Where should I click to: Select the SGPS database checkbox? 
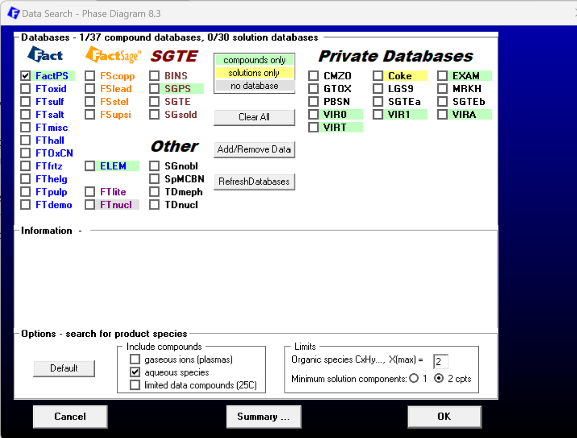[x=154, y=89]
